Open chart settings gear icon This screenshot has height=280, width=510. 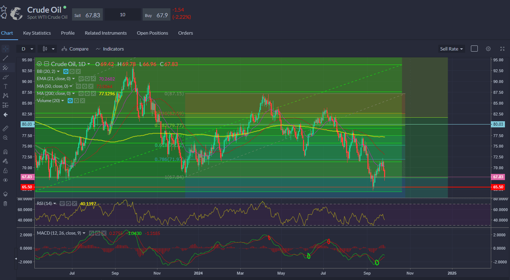point(488,49)
